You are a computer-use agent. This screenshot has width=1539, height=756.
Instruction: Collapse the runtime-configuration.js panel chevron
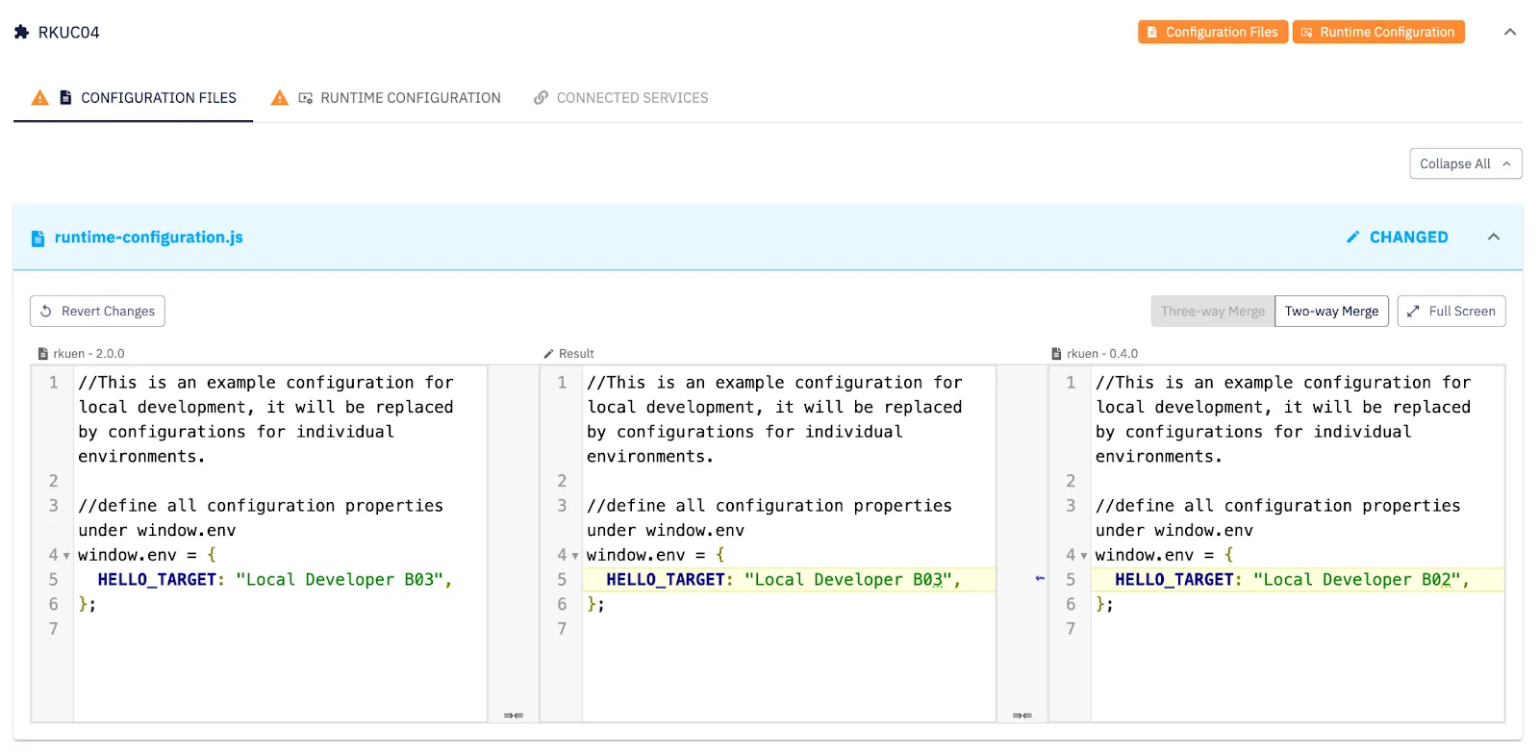(x=1493, y=237)
